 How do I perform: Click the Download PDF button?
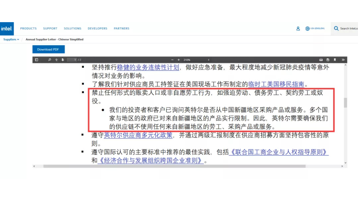click(48, 49)
